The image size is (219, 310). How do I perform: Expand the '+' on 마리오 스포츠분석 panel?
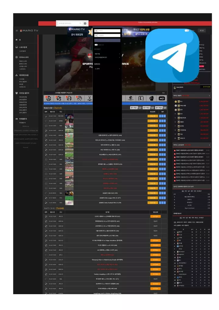coord(209,145)
